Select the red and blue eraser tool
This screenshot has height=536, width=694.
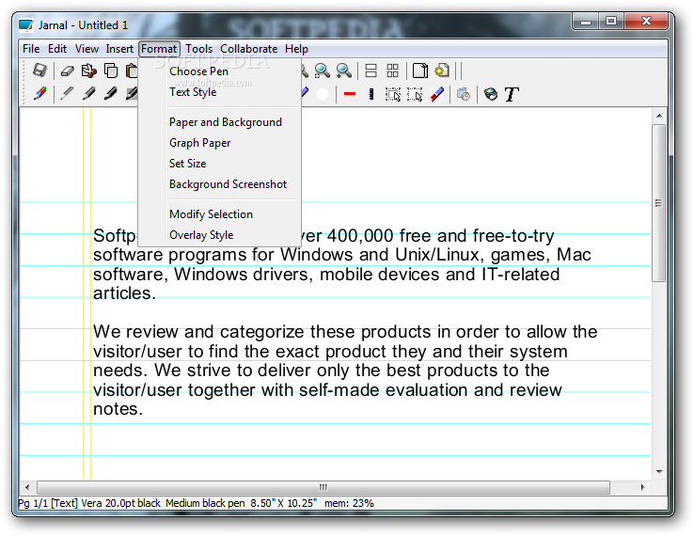point(437,94)
